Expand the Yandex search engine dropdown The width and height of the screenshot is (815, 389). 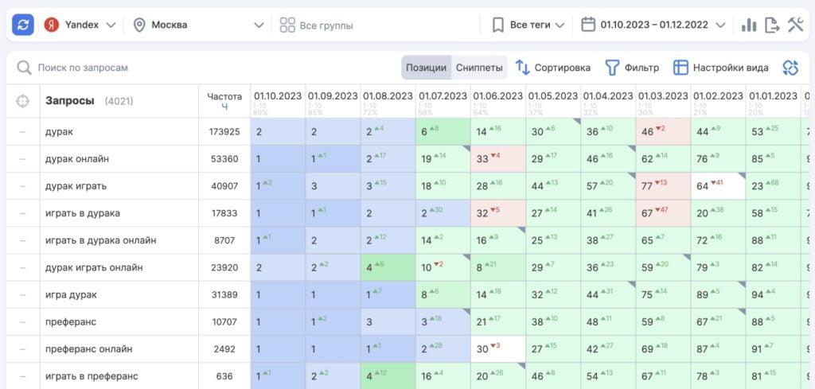(x=80, y=25)
